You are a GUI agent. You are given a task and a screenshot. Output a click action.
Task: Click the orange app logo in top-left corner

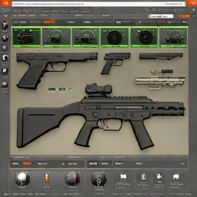click(x=6, y=3)
